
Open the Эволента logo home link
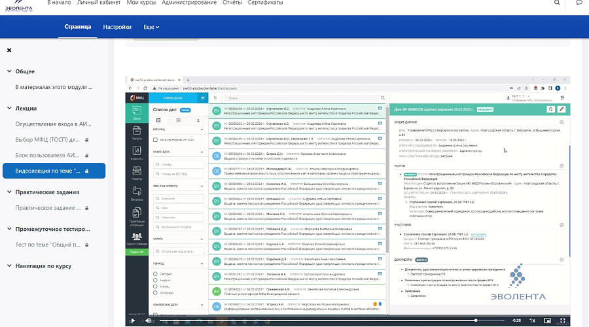coord(19,7)
